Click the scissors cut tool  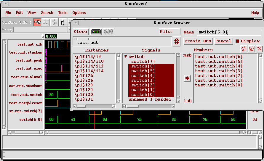tap(54, 22)
